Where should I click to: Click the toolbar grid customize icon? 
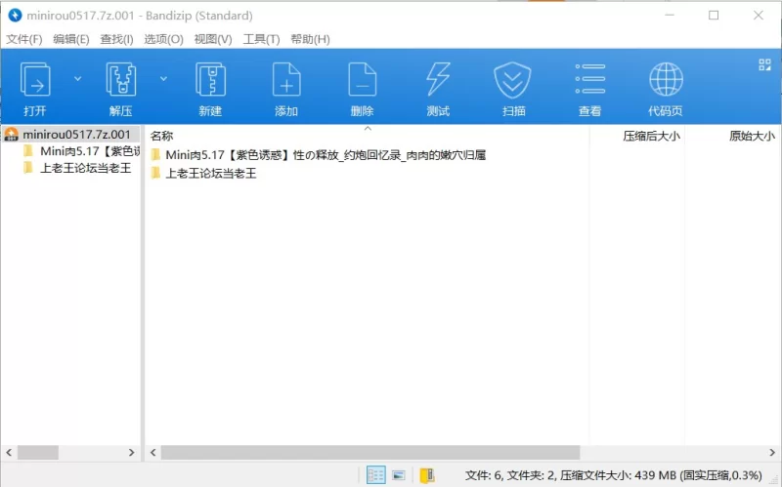tap(764, 64)
